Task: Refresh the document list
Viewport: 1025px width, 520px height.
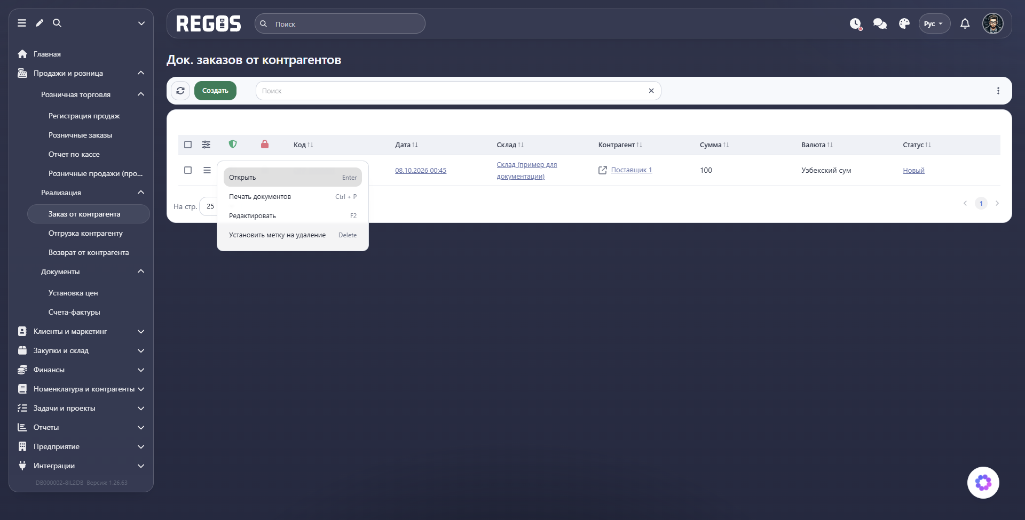Action: click(180, 91)
